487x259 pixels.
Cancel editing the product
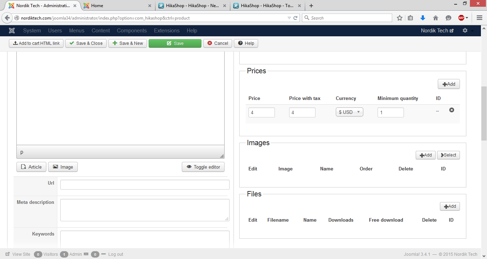coord(218,43)
